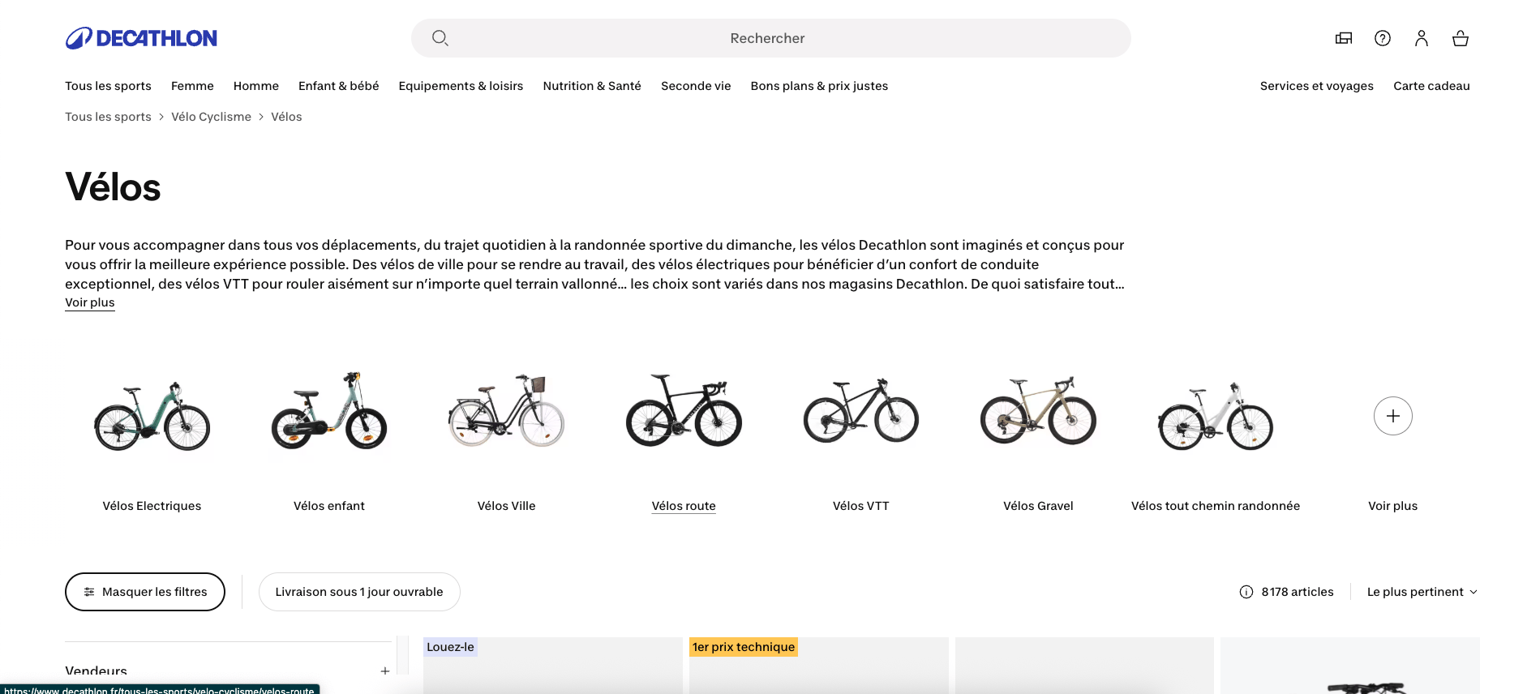
Task: Open the Le plus pertinent sort dropdown
Action: click(x=1422, y=592)
